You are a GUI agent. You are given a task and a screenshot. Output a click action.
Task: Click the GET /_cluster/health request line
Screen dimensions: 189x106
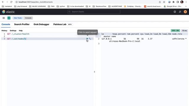point(18,34)
